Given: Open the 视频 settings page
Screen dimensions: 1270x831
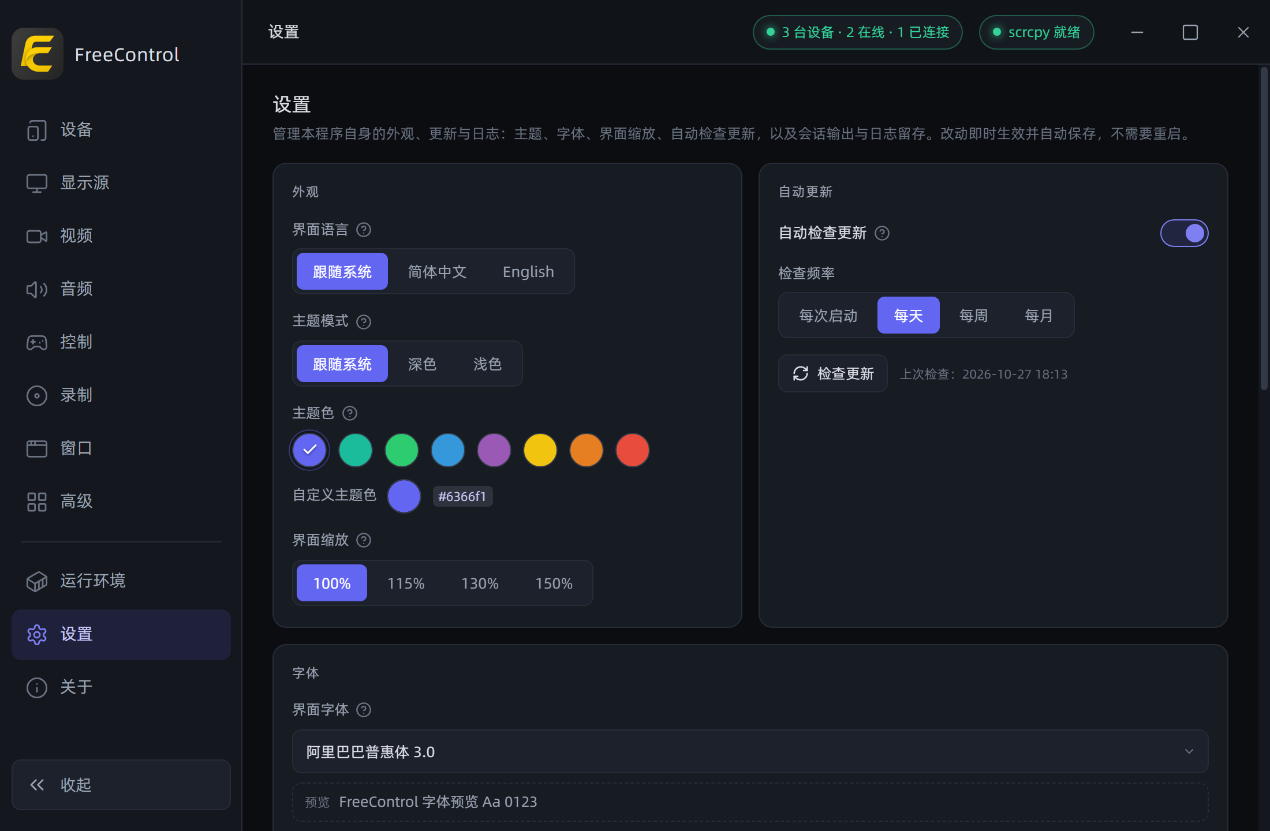Looking at the screenshot, I should [x=121, y=236].
